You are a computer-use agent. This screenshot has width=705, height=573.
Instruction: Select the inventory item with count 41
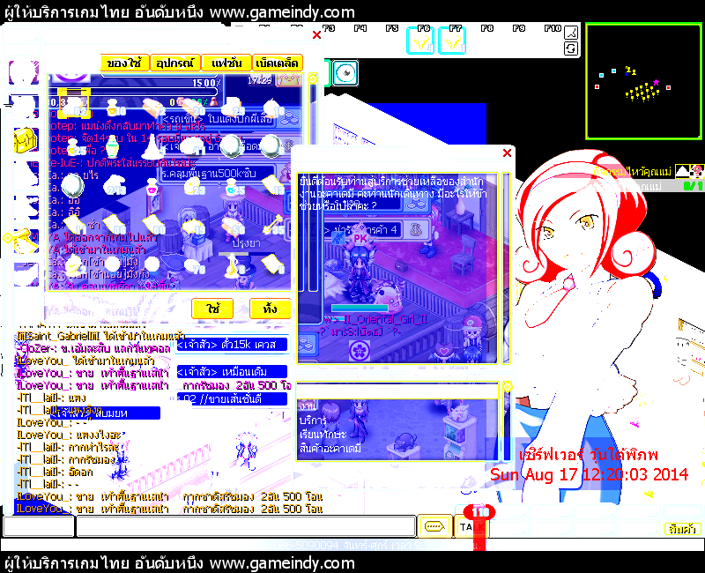192,146
